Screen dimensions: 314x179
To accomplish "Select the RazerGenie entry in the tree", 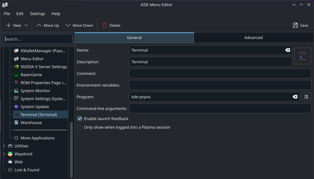I will 31,75.
